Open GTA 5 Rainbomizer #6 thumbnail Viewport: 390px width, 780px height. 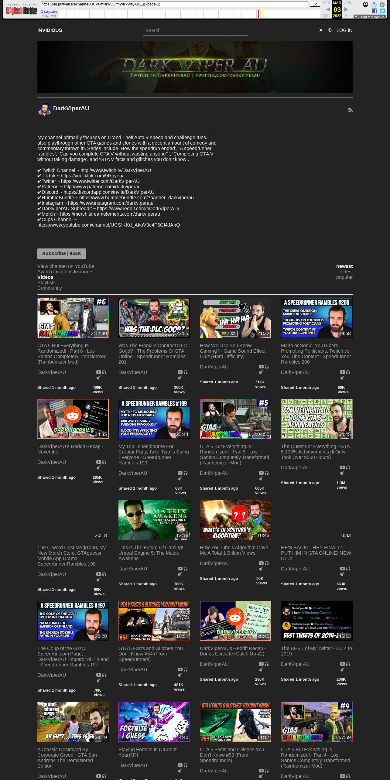(73, 318)
